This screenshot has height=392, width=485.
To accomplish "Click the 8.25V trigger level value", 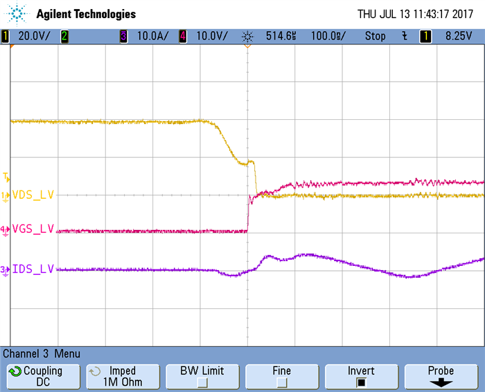I will (x=458, y=36).
